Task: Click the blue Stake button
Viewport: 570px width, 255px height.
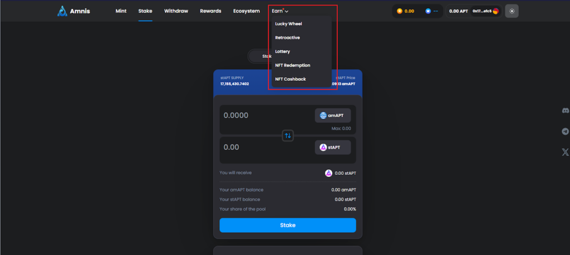Action: [288, 225]
